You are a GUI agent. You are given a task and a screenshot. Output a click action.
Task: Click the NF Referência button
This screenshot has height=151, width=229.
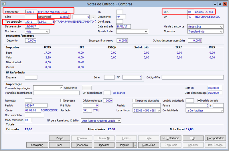(x=171, y=138)
